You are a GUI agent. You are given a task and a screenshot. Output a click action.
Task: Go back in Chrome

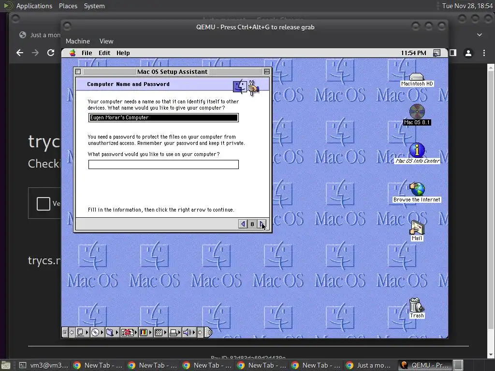click(19, 53)
